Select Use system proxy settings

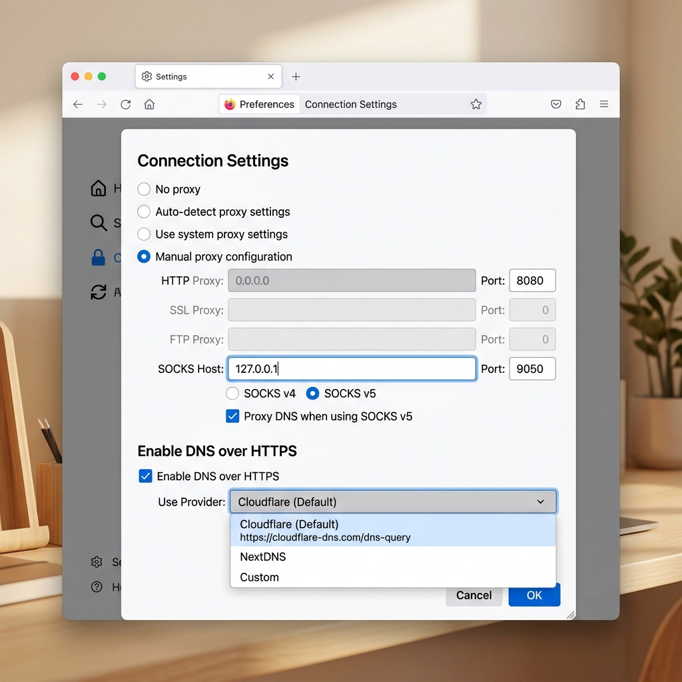pyautogui.click(x=144, y=234)
